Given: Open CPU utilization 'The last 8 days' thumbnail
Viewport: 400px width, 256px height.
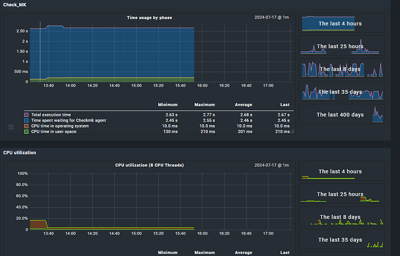Looking at the screenshot, I should click(x=339, y=217).
